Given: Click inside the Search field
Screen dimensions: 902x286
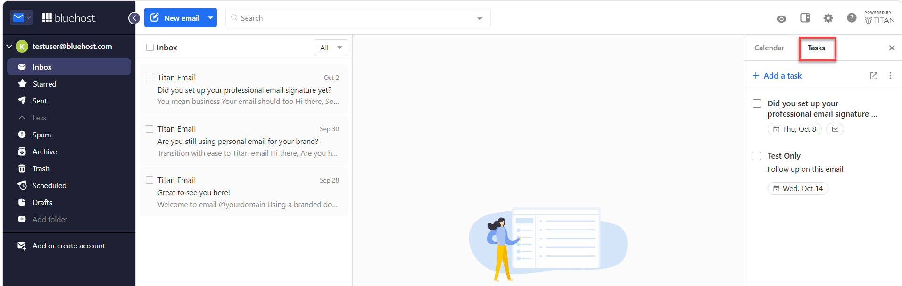Looking at the screenshot, I should click(x=357, y=18).
